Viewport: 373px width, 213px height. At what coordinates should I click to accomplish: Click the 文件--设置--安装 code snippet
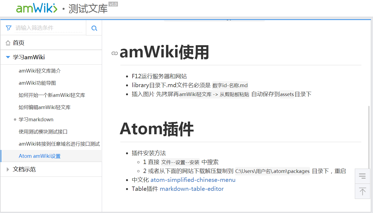[180, 162]
